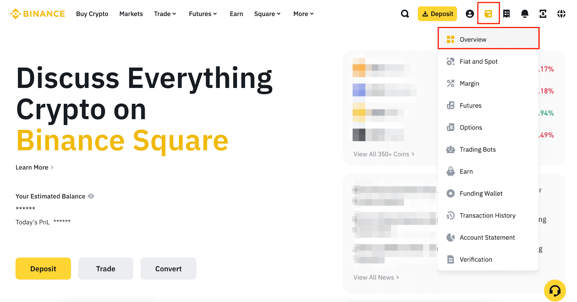Click the Verification document icon
This screenshot has height=302, width=577.
pyautogui.click(x=450, y=259)
